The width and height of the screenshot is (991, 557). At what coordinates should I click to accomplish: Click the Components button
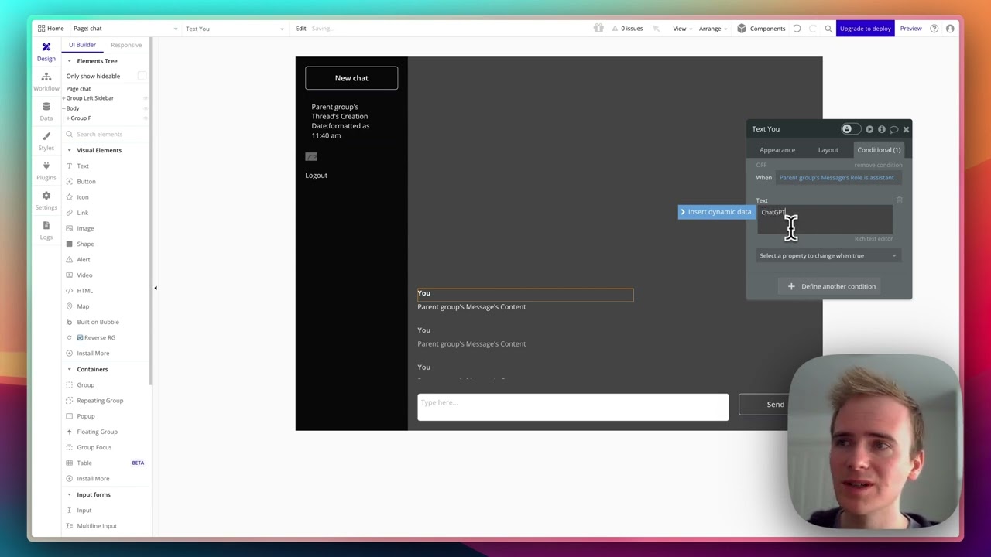tap(761, 29)
